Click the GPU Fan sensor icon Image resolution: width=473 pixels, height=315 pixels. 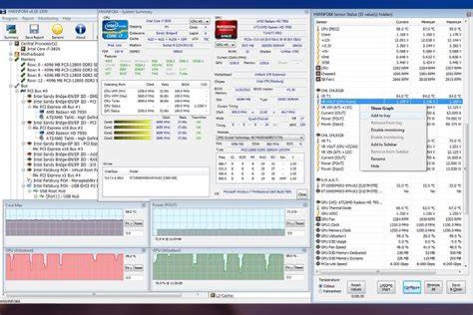[x=318, y=219]
